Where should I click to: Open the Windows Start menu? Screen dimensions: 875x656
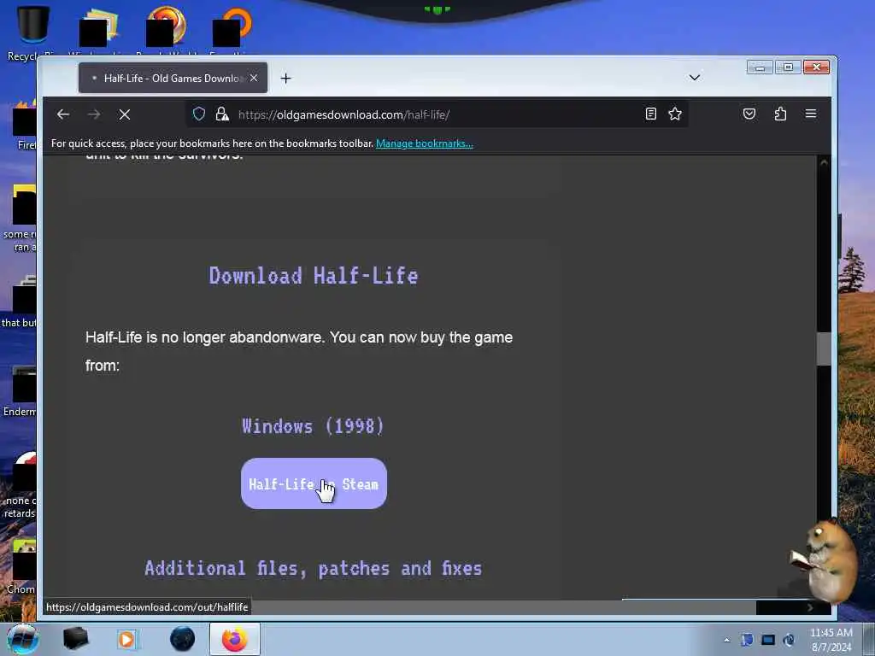point(23,639)
